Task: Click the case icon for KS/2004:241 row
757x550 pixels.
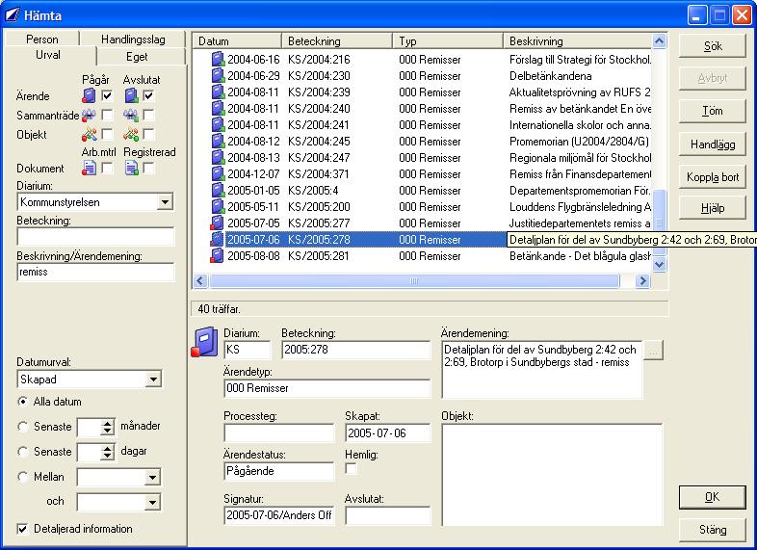Action: click(218, 124)
